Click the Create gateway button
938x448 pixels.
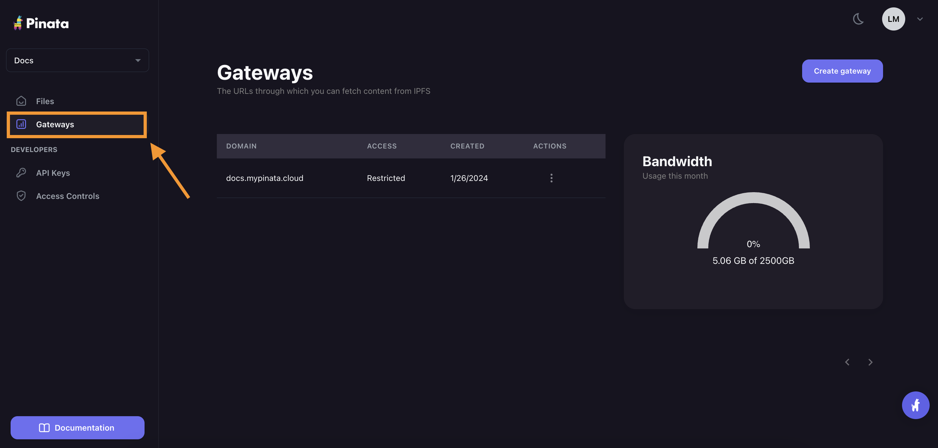click(x=842, y=71)
